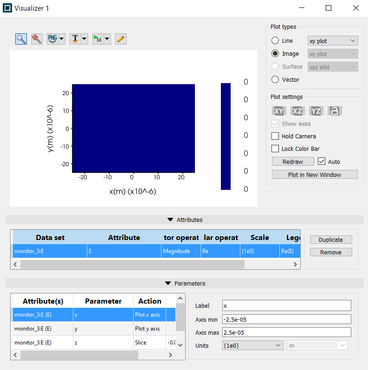Image resolution: width=368 pixels, height=370 pixels.
Task: Click the M marker tool icon
Action: tap(97, 39)
